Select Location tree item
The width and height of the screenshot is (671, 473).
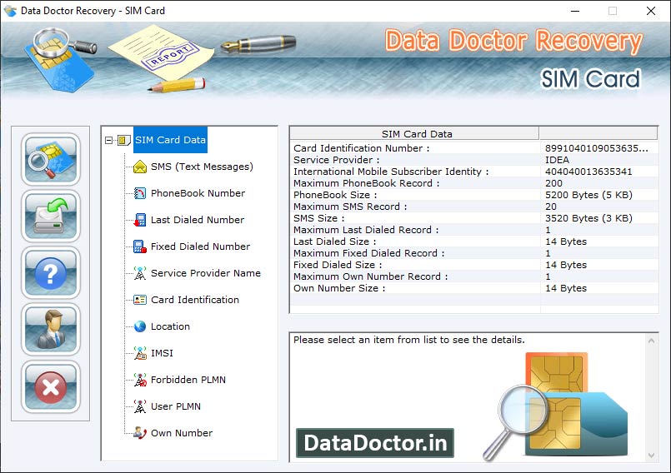pyautogui.click(x=170, y=326)
